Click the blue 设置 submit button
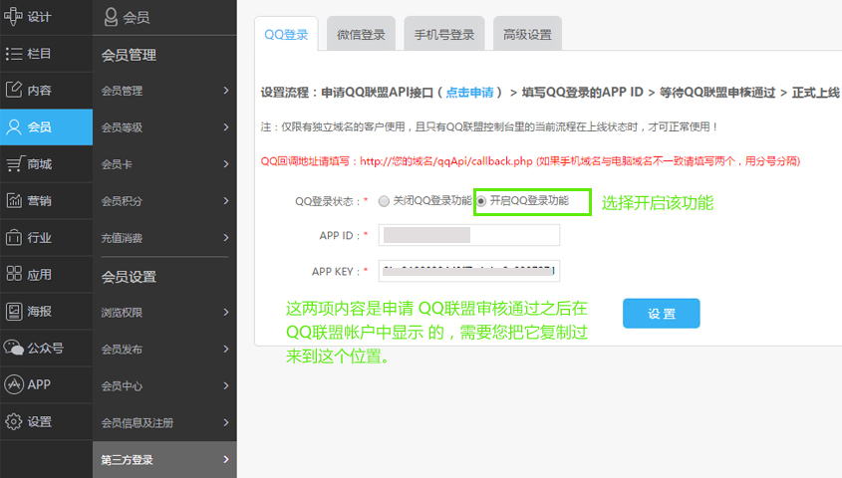The width and height of the screenshot is (842, 478). click(661, 314)
